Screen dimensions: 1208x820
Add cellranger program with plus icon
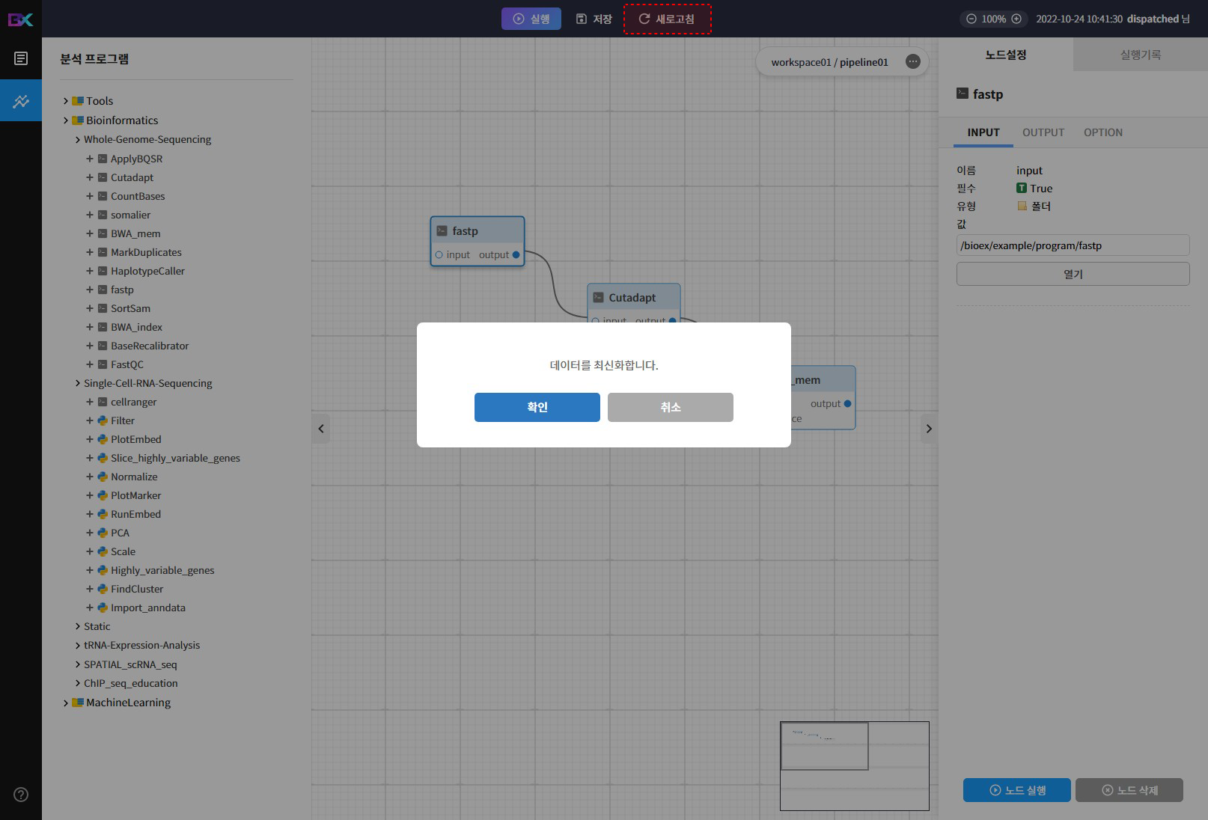click(90, 402)
